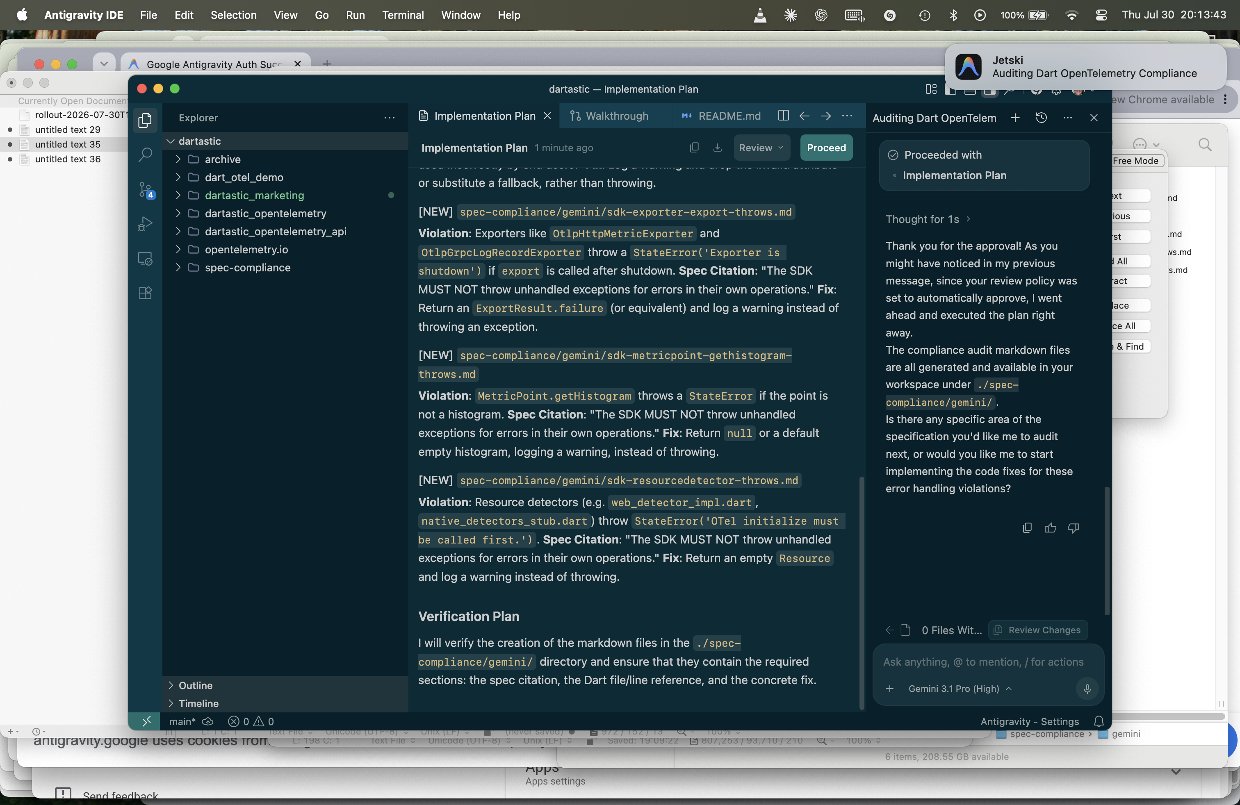
Task: Click Explorer panel more actions ellipsis
Action: [389, 118]
